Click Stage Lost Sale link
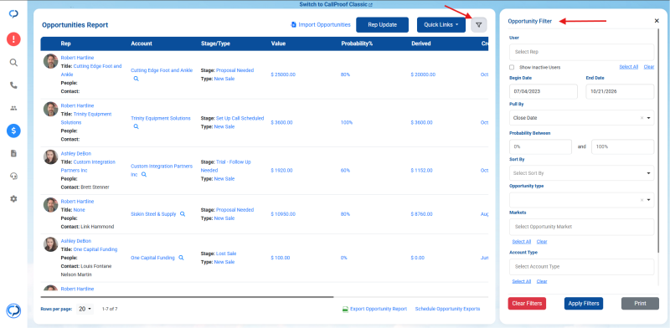This screenshot has height=328, width=670. (226, 254)
